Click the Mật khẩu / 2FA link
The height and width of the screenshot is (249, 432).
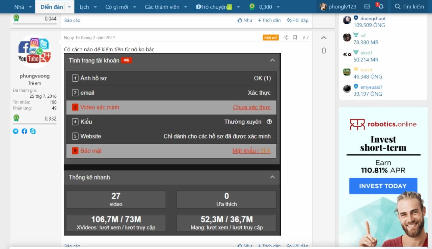point(251,151)
